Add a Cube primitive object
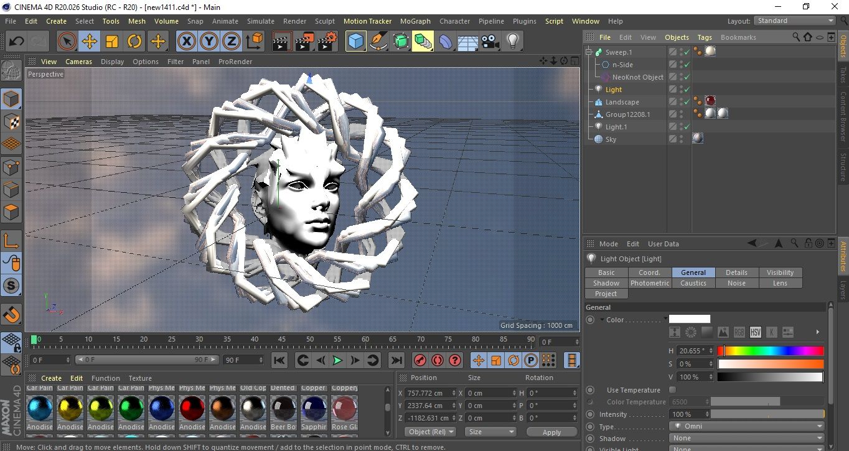This screenshot has height=451, width=849. tap(355, 42)
